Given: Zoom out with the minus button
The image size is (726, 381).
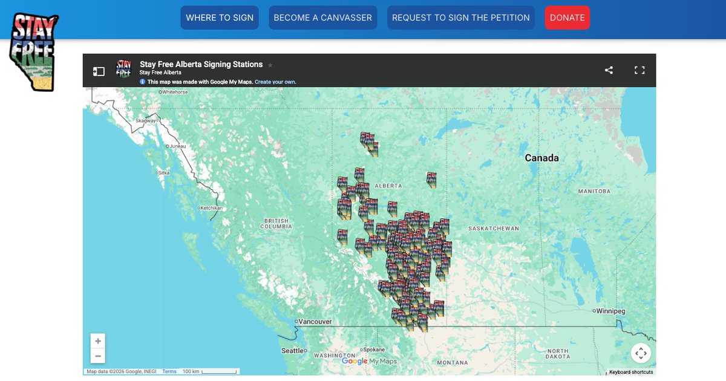Looking at the screenshot, I should click(98, 356).
